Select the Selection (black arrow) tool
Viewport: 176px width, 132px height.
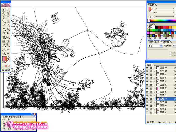4,10
